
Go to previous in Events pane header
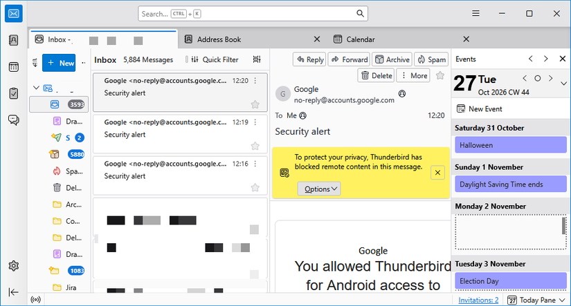[531, 59]
